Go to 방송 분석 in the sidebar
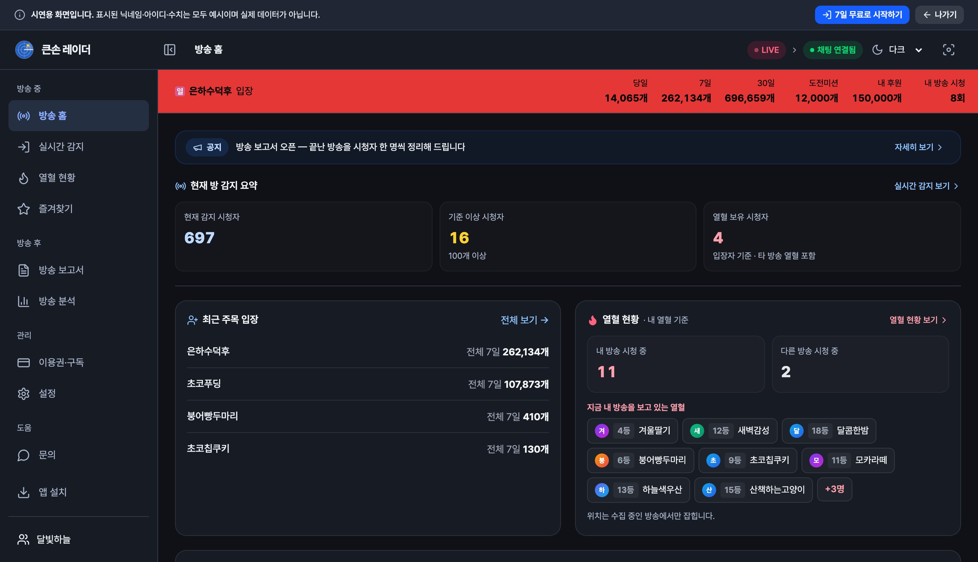The image size is (978, 562). (78, 301)
